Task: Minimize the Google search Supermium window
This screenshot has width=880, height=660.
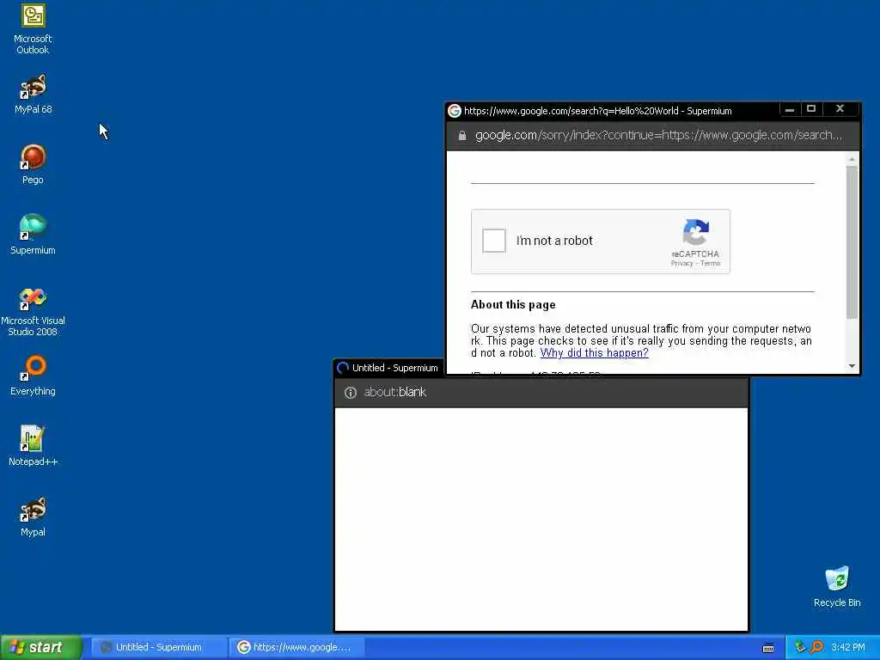Action: pyautogui.click(x=790, y=109)
